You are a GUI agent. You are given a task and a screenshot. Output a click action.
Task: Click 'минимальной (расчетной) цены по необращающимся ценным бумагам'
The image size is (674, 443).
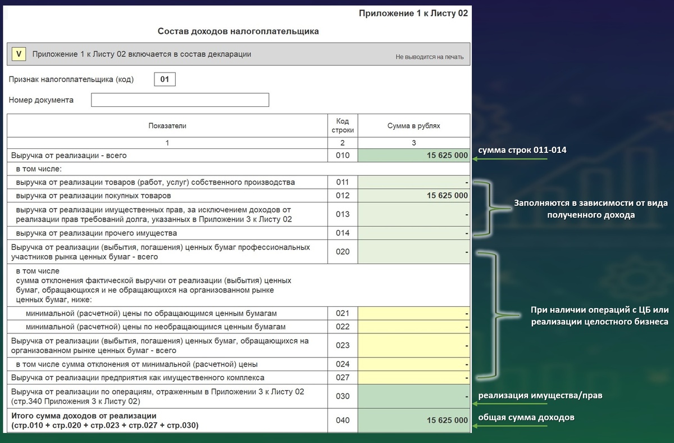click(x=156, y=327)
